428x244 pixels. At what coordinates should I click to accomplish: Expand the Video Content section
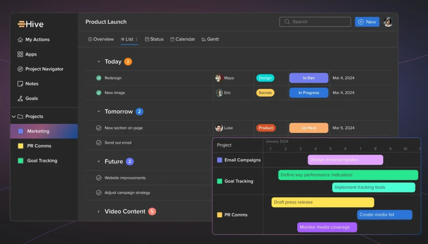[x=99, y=212]
